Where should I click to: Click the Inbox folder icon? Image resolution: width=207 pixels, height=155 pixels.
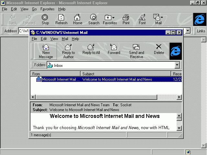50,65
